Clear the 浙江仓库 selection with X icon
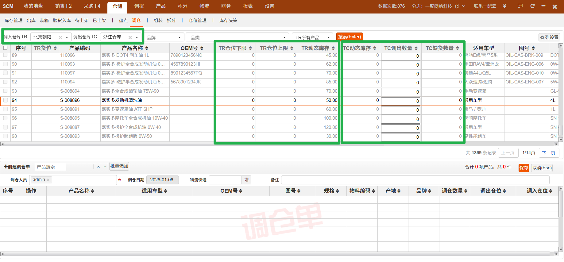Viewport: 564px width, 262px height. pyautogui.click(x=130, y=37)
